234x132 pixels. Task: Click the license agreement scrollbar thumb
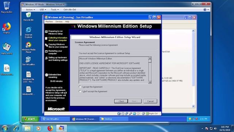tap(150, 61)
